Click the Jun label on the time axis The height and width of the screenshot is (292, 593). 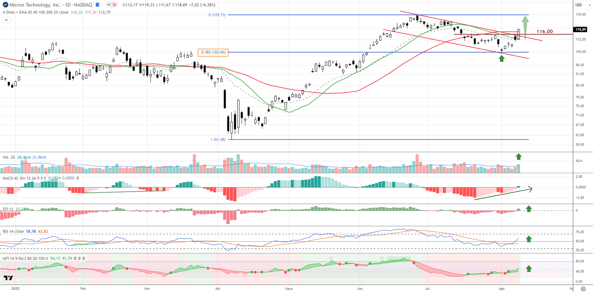pos(360,289)
